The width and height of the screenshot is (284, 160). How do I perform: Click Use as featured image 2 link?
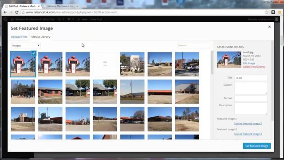(248, 124)
